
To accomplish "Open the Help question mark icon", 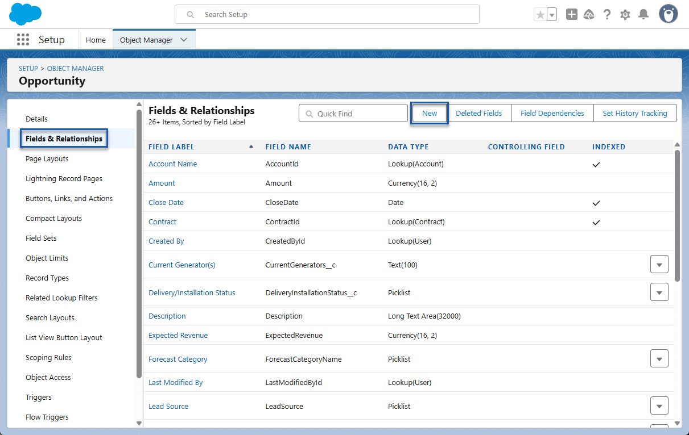I will pos(607,15).
